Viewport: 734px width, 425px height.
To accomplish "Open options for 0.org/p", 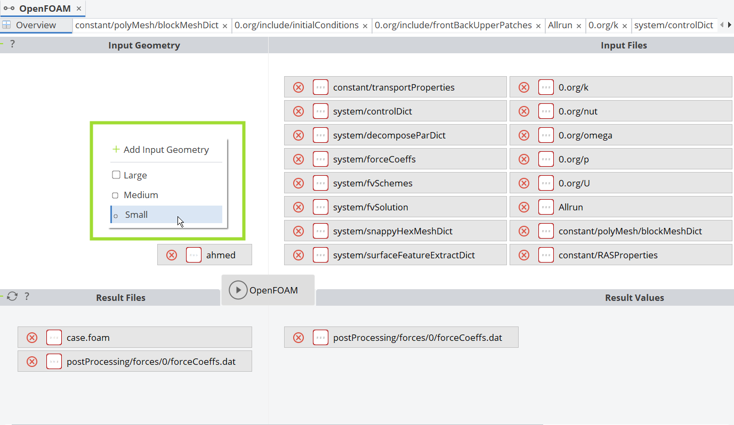I will (546, 159).
